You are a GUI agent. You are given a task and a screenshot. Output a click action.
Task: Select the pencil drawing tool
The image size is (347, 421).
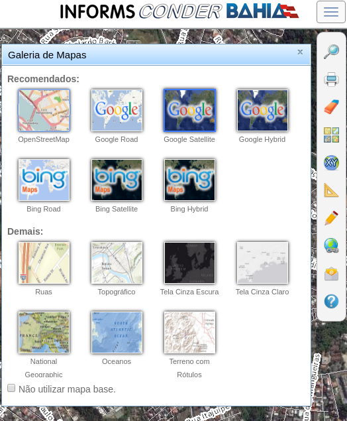(331, 218)
